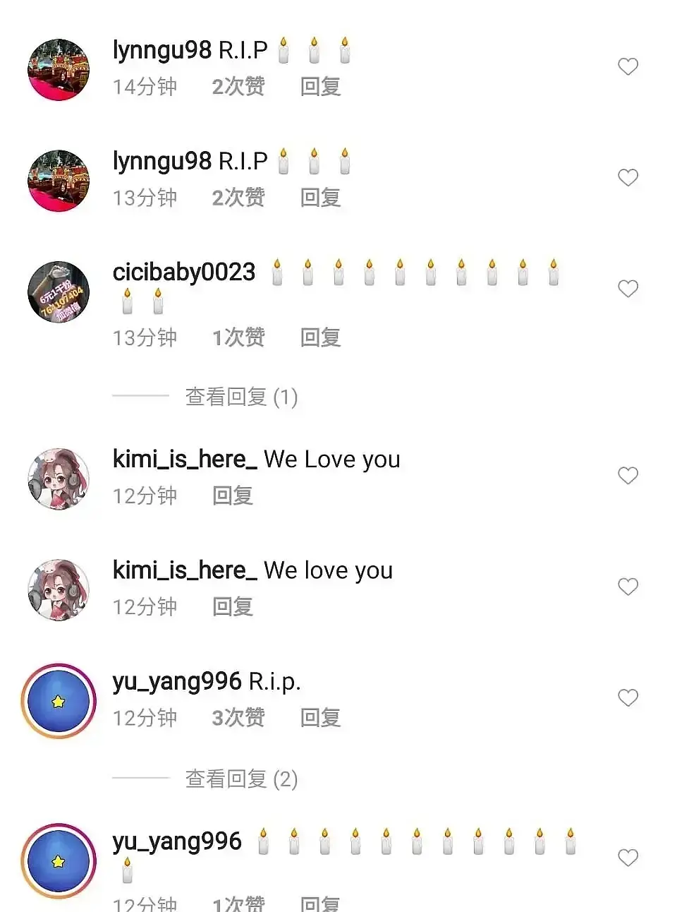Screen dimensions: 677x912
Task: View 2次赞 on lynngu98's 13分钟 comment
Action: [x=238, y=198]
